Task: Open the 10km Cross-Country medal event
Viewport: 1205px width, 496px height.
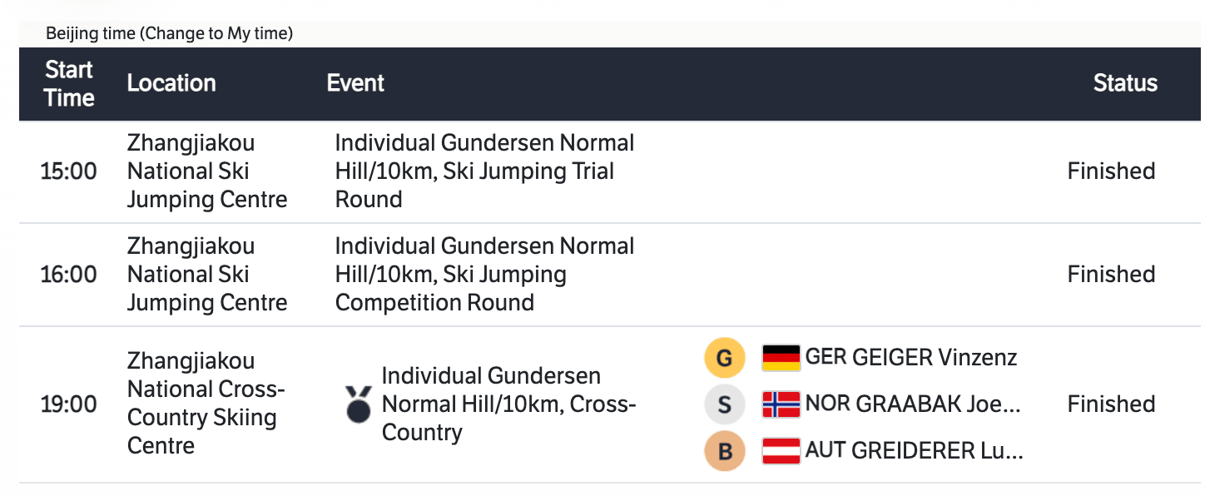Action: 508,404
